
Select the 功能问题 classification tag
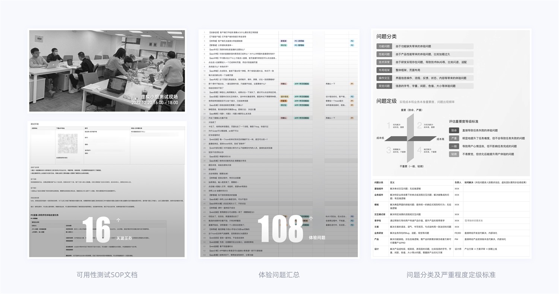[x=384, y=47]
